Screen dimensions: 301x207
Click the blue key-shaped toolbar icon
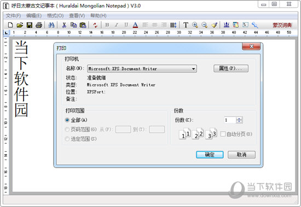tap(255, 25)
